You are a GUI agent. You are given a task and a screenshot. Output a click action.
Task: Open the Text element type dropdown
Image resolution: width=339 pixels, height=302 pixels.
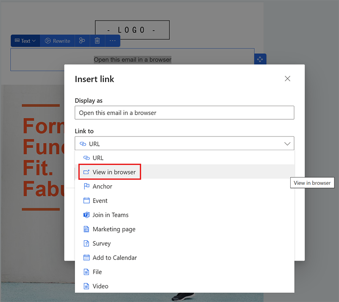tap(25, 41)
